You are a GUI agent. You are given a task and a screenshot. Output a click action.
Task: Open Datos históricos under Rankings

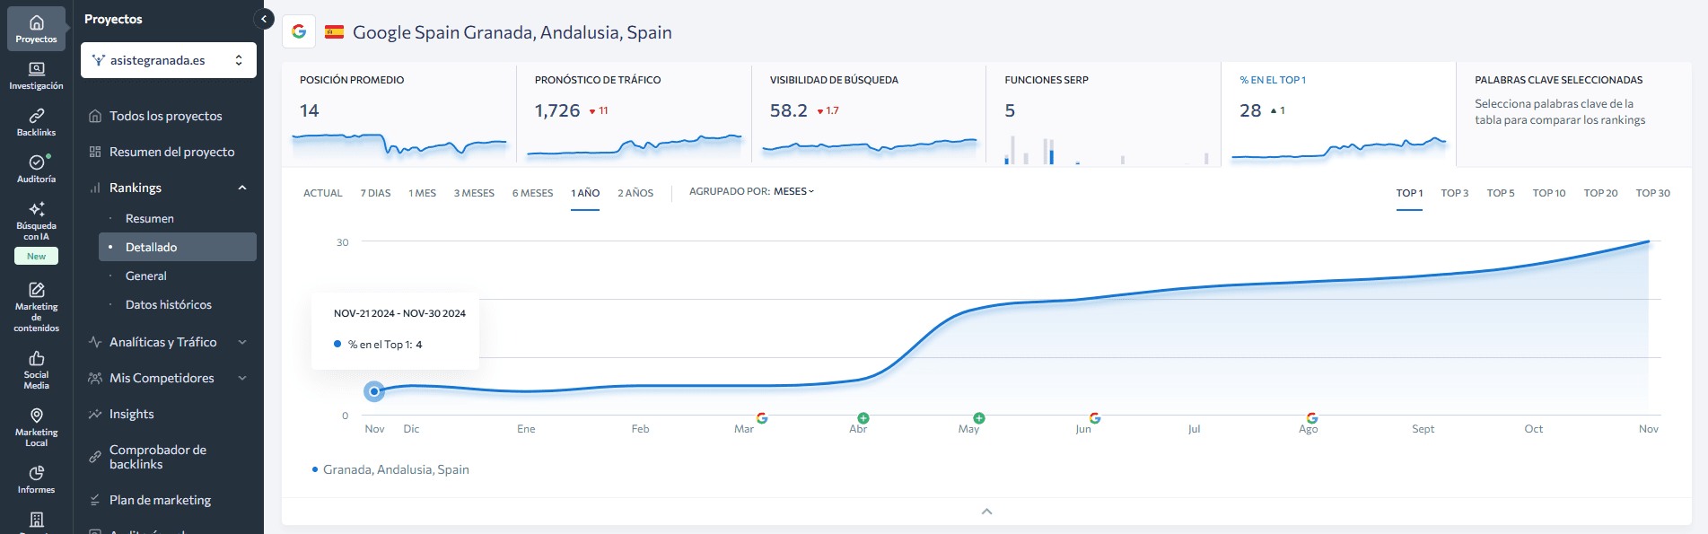point(169,305)
